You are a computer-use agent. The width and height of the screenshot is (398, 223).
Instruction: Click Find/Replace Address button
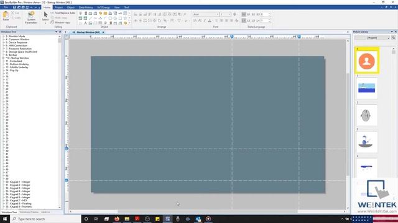coord(63,13)
